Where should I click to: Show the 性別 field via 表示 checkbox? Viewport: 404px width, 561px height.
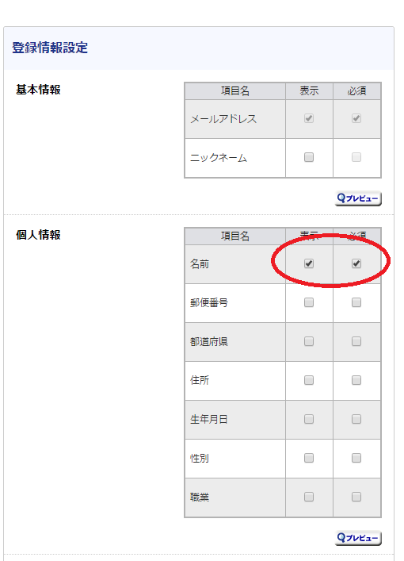309,458
